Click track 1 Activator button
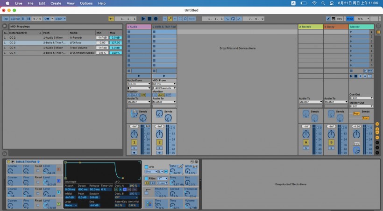This screenshot has height=211, width=383. point(134,142)
